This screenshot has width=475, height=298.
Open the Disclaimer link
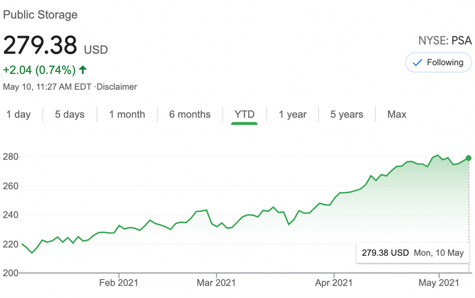[x=117, y=86]
